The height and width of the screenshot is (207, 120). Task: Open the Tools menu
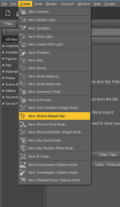click(38, 4)
